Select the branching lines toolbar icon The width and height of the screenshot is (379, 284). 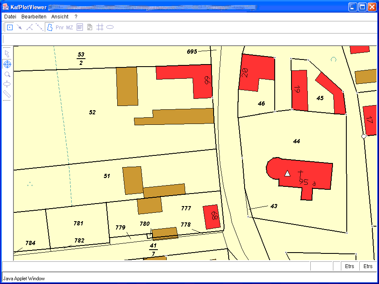pos(29,27)
